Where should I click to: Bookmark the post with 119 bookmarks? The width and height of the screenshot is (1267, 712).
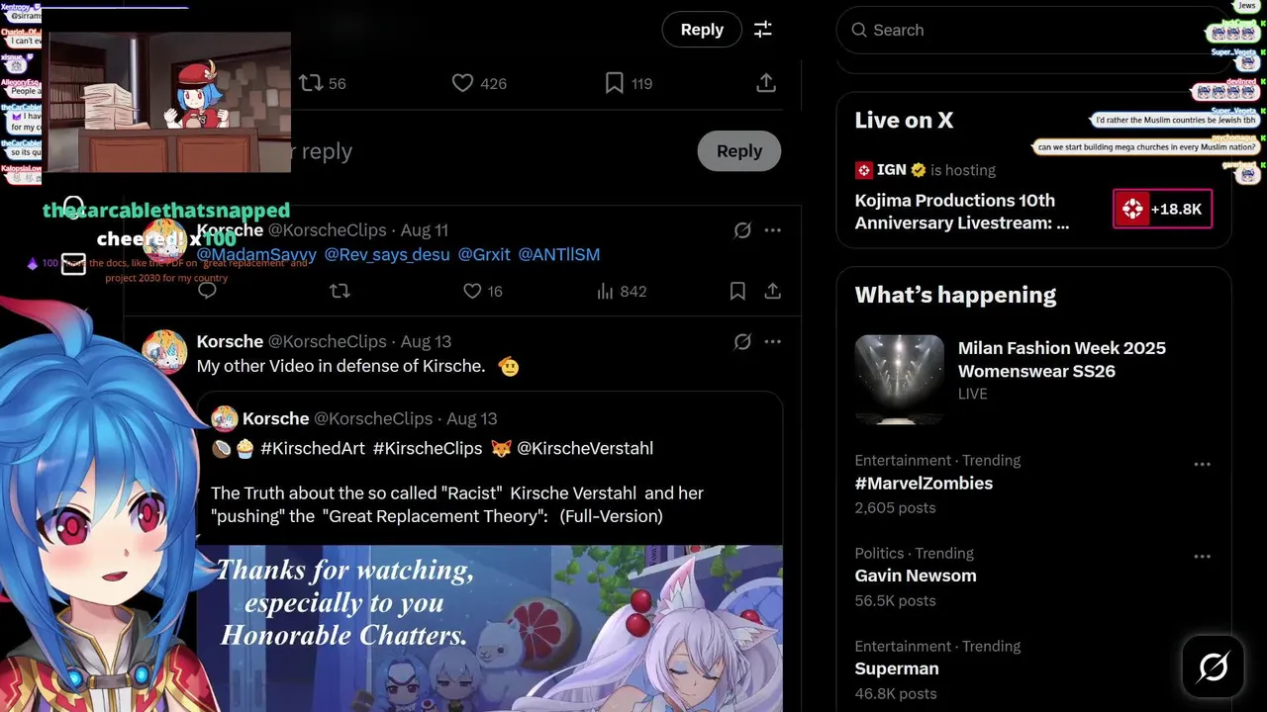(x=615, y=83)
